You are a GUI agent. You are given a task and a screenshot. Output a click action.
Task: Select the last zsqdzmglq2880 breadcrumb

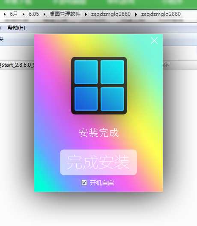pyautogui.click(x=161, y=14)
